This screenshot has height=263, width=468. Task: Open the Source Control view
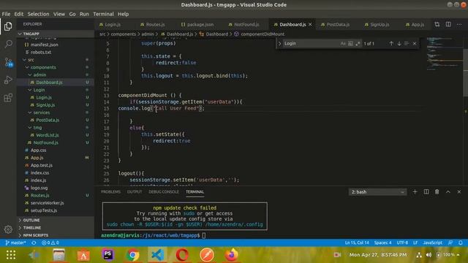tap(8, 62)
